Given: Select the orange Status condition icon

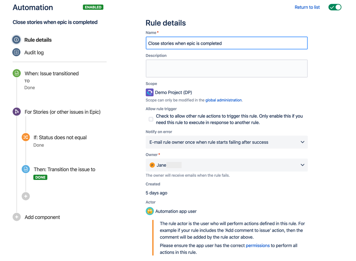Looking at the screenshot, I should [x=26, y=137].
